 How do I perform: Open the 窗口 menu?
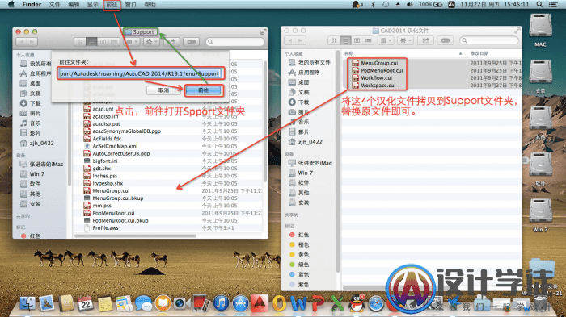coord(131,4)
